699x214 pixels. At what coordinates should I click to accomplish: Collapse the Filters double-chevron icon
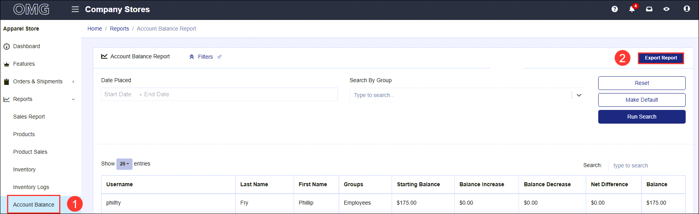(x=192, y=57)
